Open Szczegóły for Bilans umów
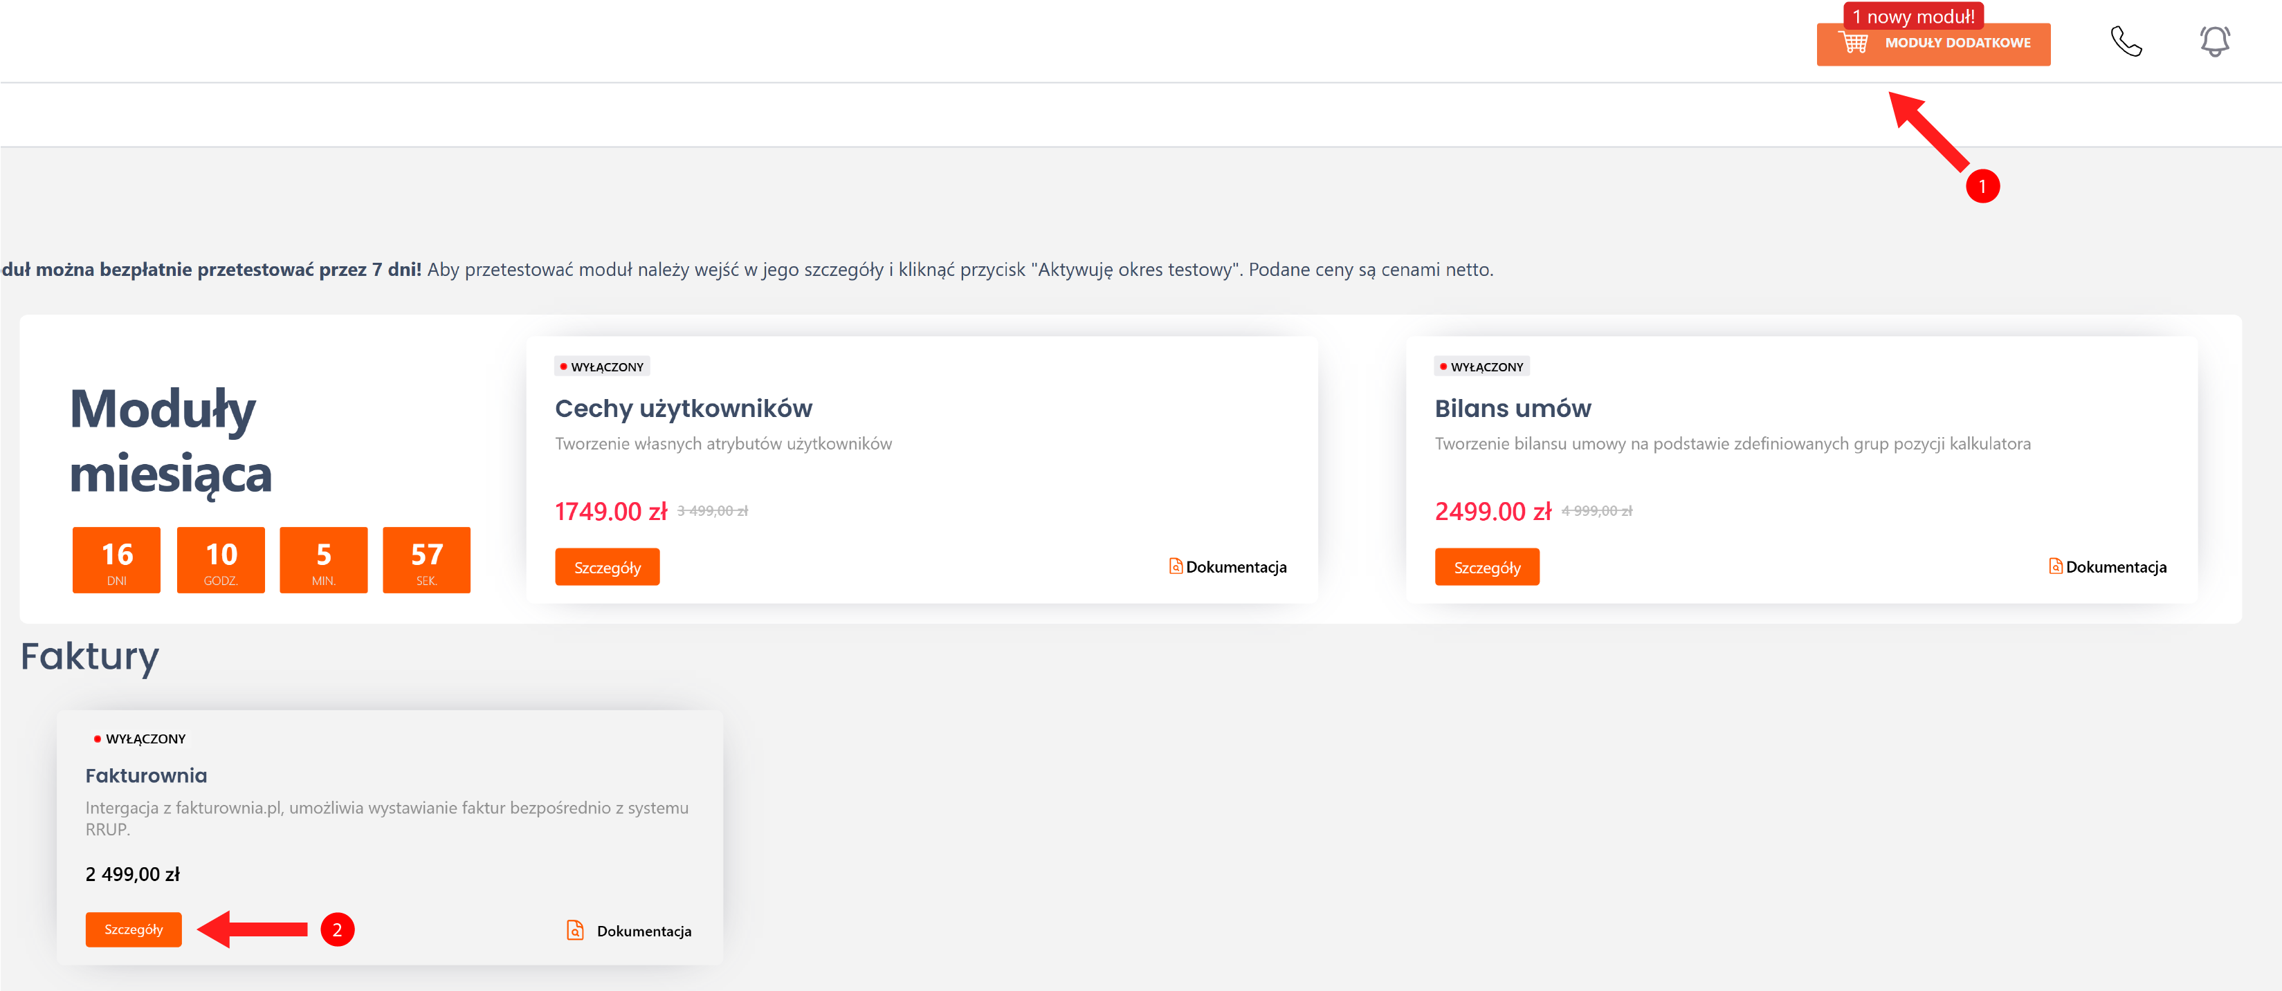Image resolution: width=2282 pixels, height=991 pixels. tap(1486, 567)
